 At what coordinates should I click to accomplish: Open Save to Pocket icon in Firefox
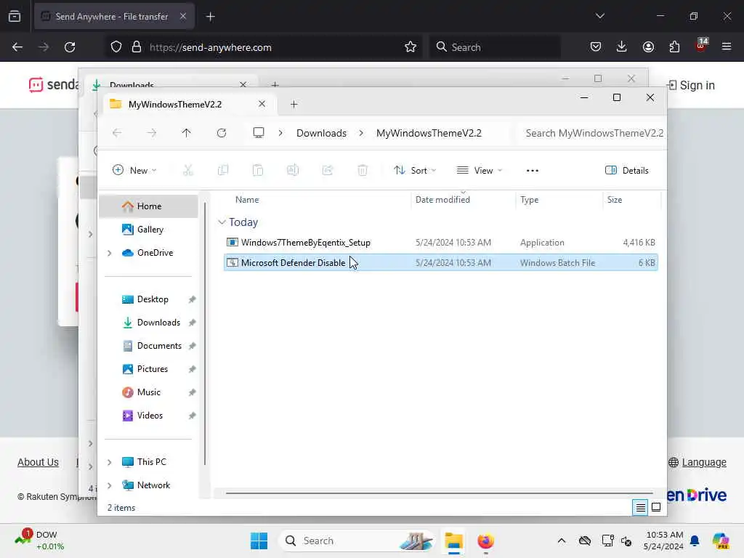point(596,46)
